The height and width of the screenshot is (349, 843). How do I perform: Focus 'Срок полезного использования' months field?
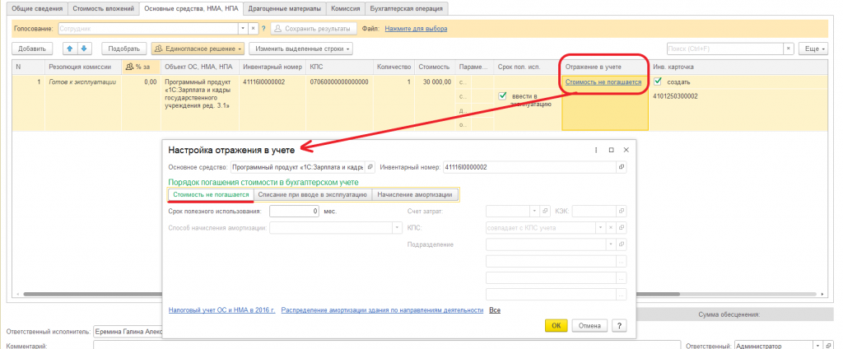pos(295,212)
